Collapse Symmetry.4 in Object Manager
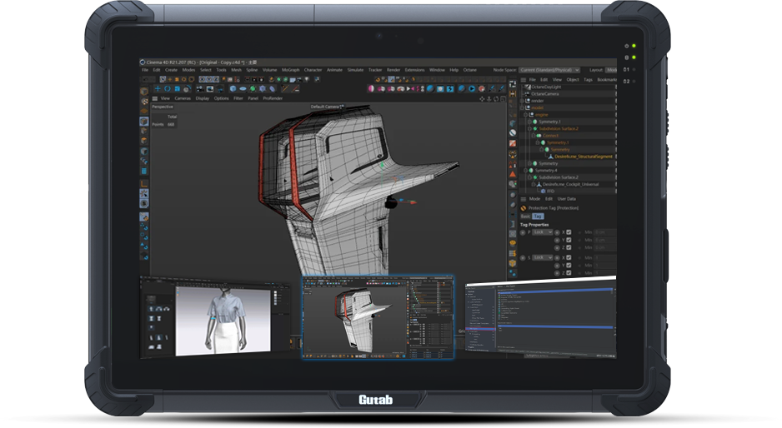The width and height of the screenshot is (782, 428). coord(526,171)
